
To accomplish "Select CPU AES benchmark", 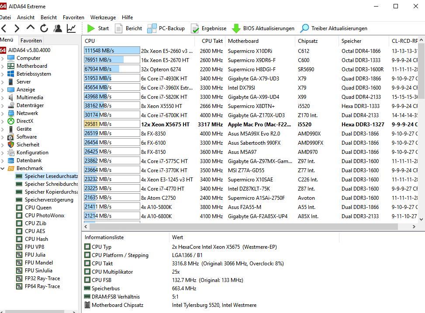I will click(31, 231).
